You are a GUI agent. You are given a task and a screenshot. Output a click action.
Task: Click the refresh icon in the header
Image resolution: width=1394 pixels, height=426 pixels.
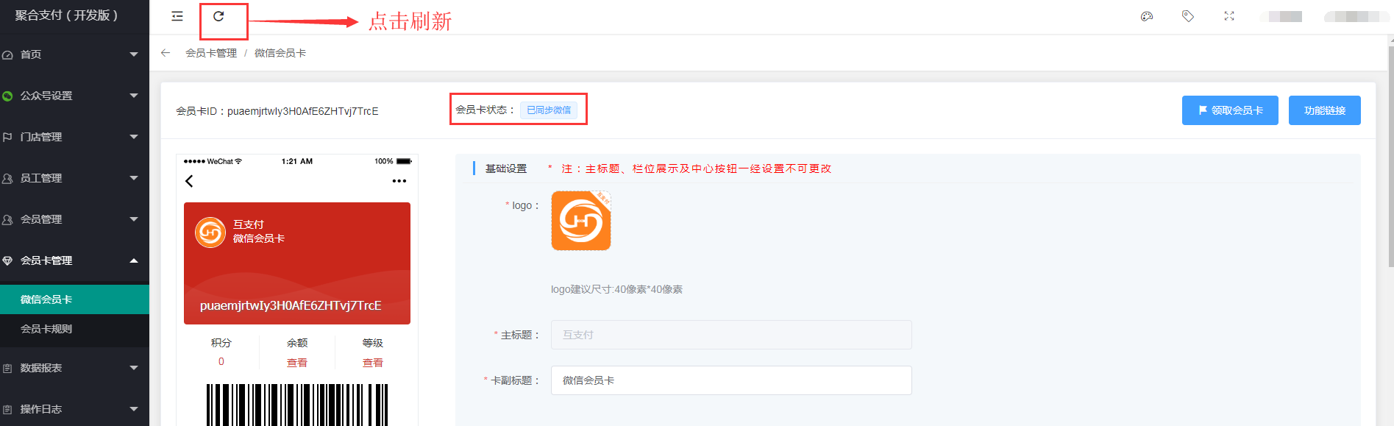point(218,16)
